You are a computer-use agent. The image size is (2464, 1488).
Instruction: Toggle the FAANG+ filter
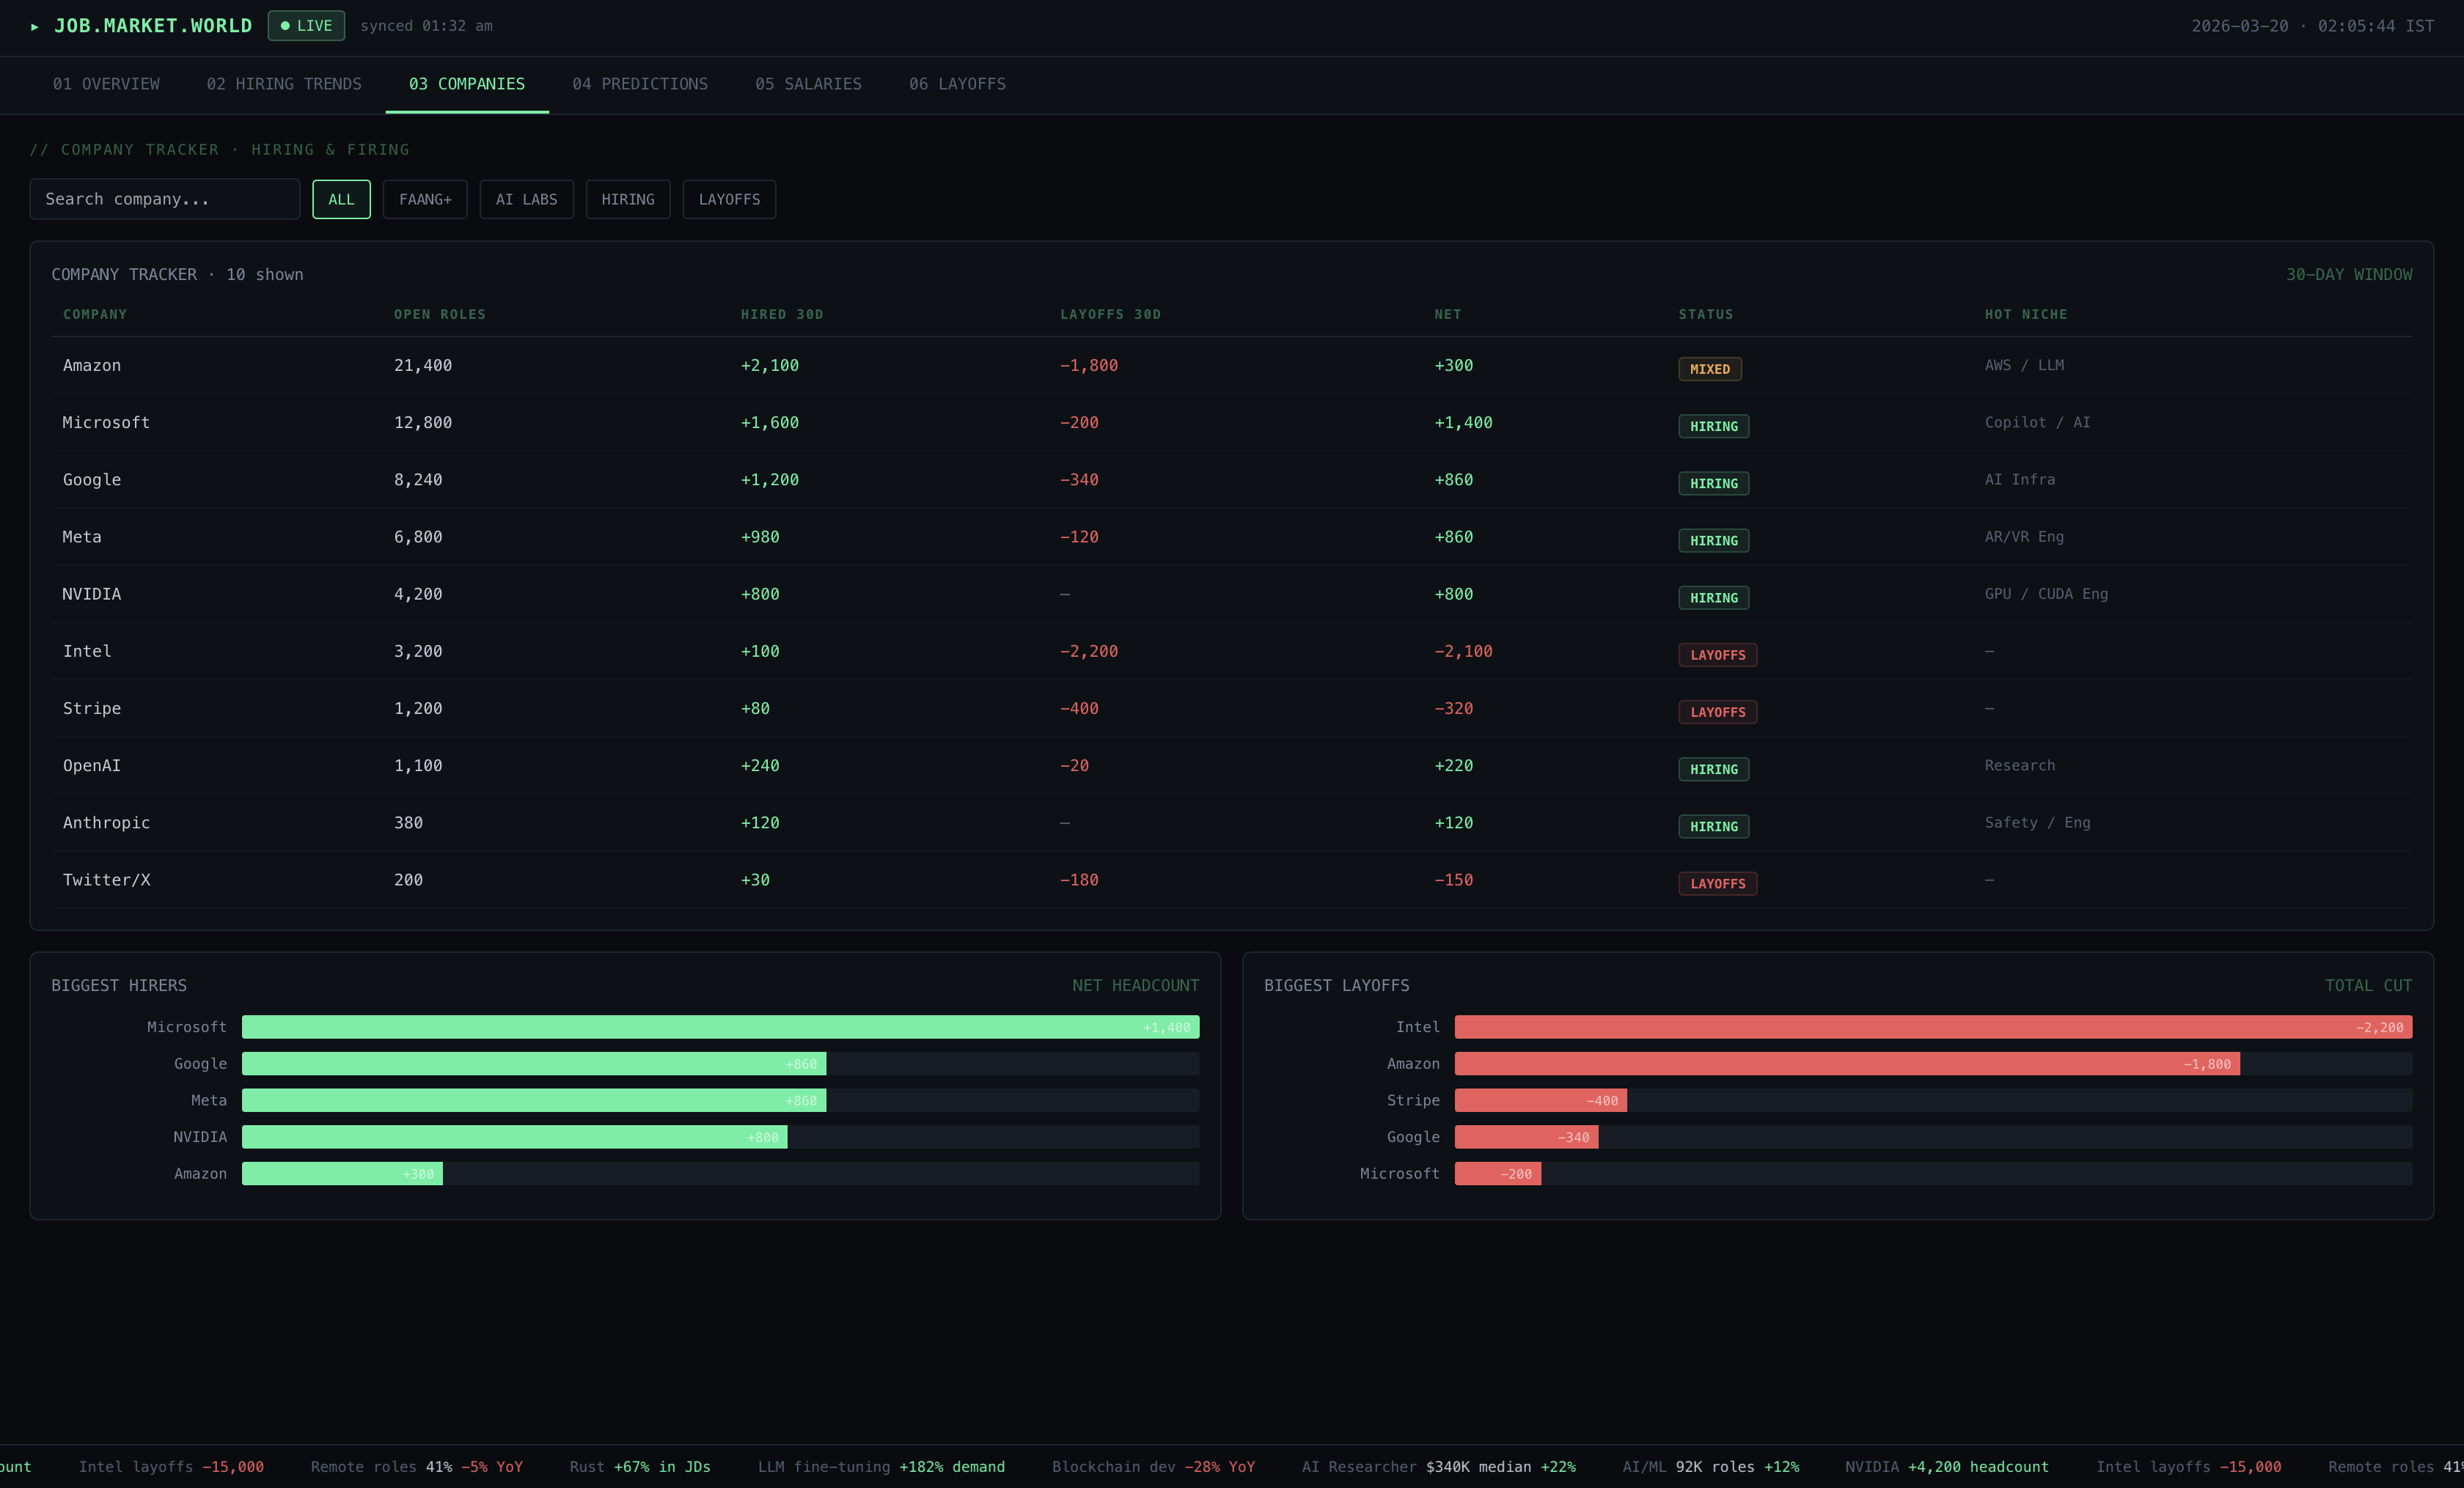click(x=425, y=199)
